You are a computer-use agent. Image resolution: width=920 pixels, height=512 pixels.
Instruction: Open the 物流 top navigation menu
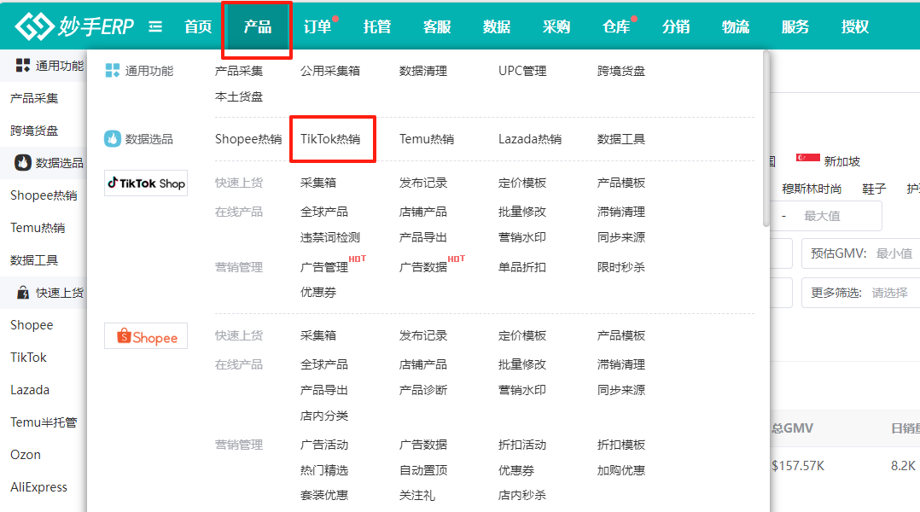(736, 26)
